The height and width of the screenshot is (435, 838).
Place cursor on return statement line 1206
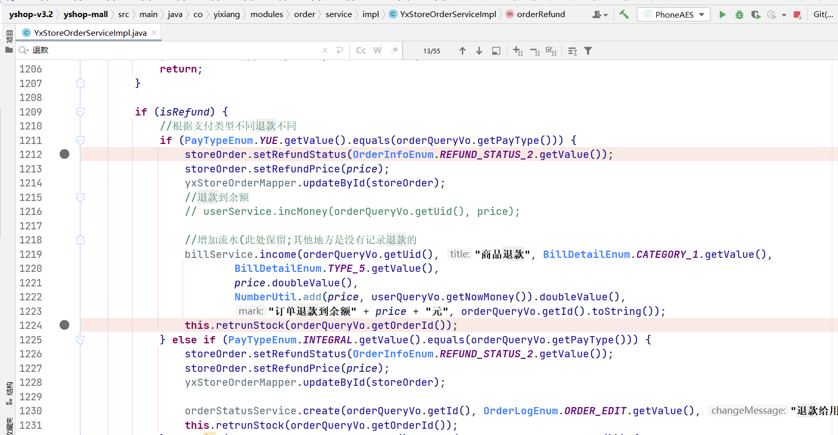[181, 69]
